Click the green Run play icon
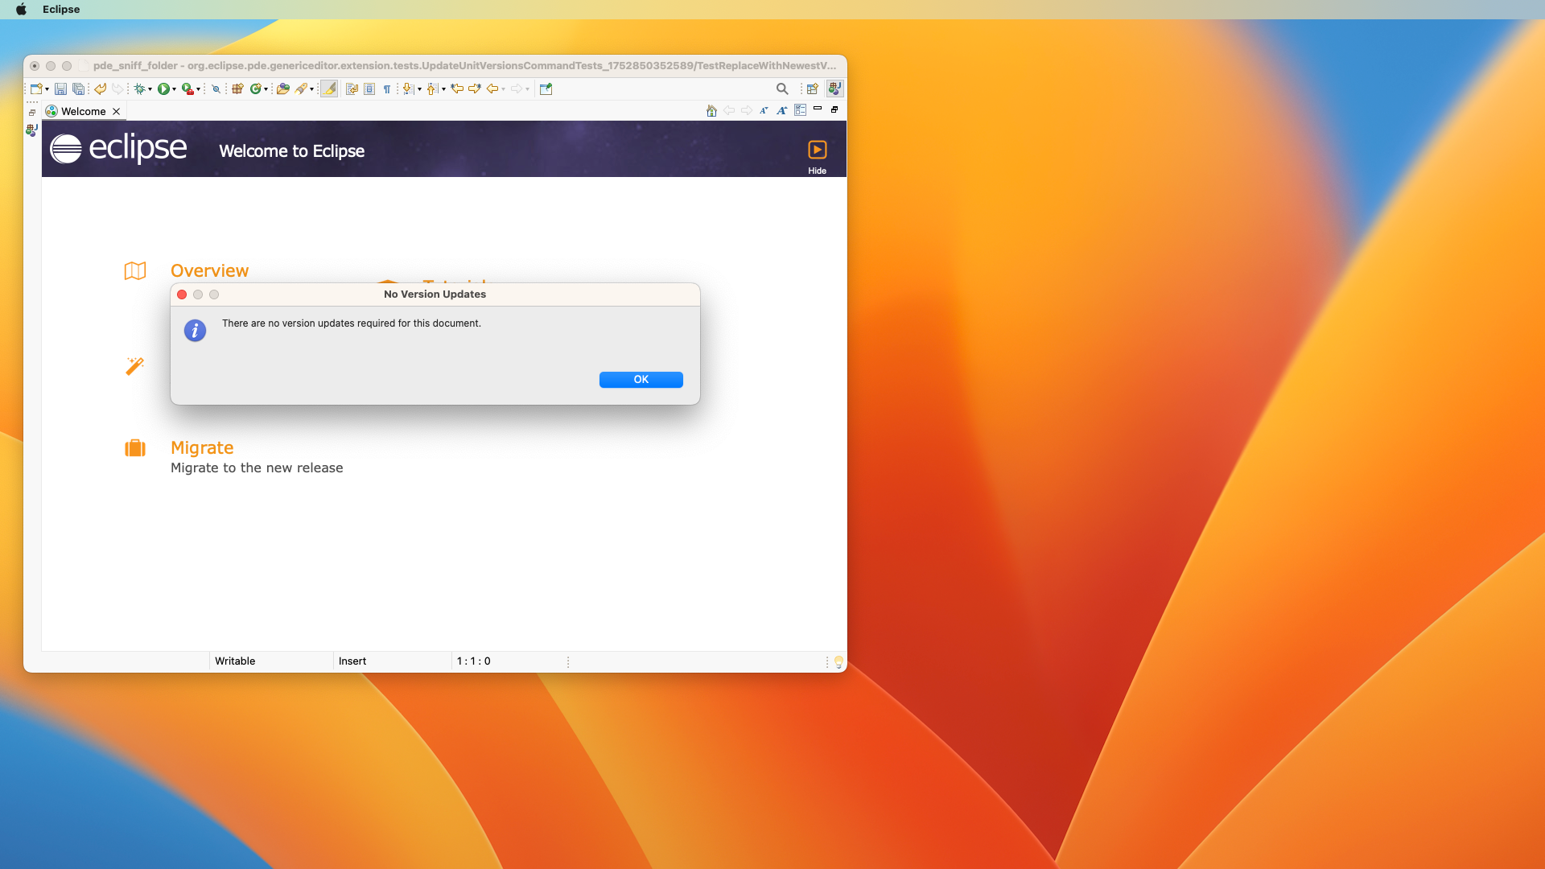 pos(163,89)
